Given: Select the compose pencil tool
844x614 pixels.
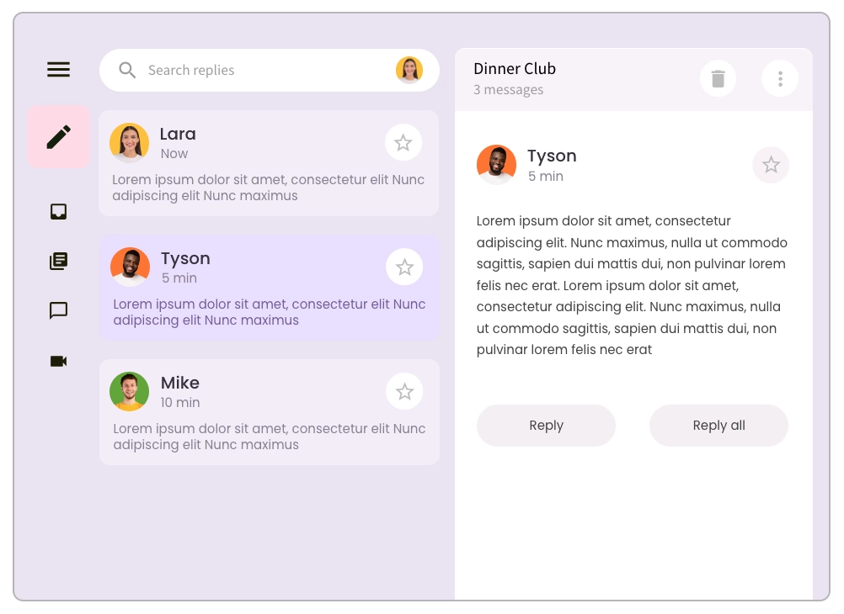Looking at the screenshot, I should coord(58,135).
